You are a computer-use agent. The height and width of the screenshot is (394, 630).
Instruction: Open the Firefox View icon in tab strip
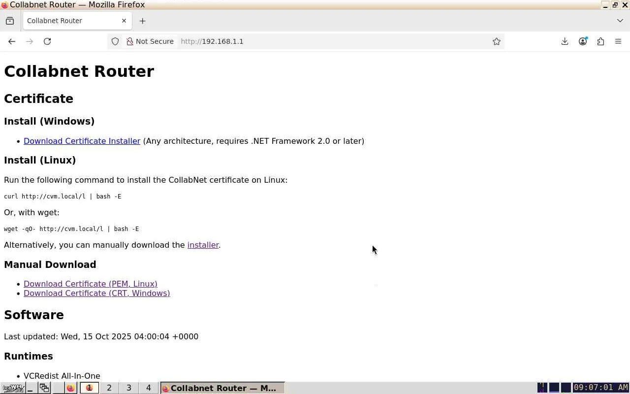[10, 21]
